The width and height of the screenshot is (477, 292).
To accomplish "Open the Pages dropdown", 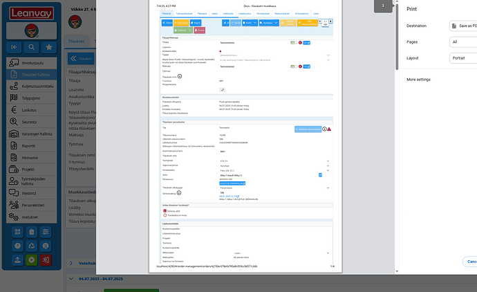I will click(x=463, y=42).
